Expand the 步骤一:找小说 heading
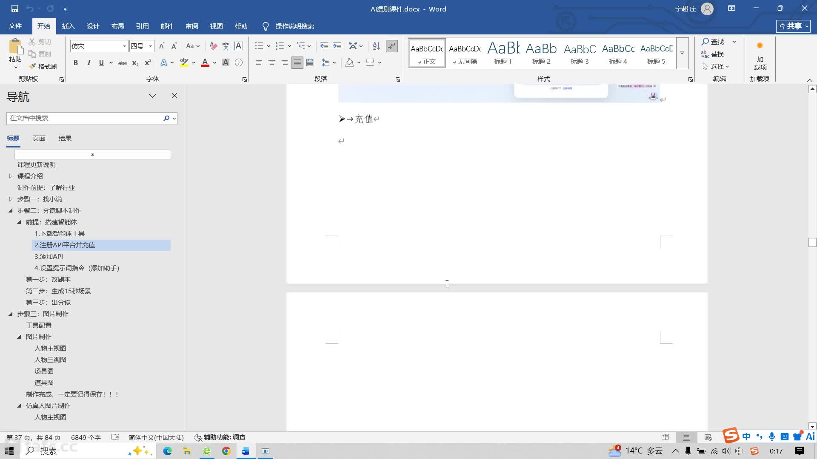Screen dimensions: 817x459 click(x=11, y=199)
